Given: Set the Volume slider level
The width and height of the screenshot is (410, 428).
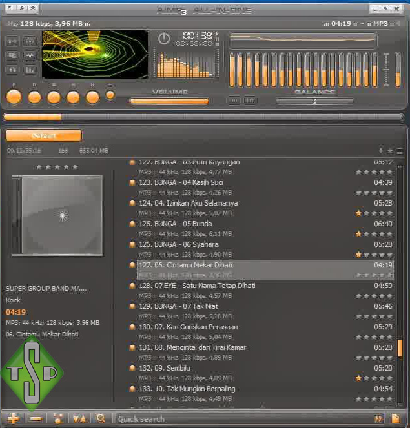Looking at the screenshot, I should [169, 101].
